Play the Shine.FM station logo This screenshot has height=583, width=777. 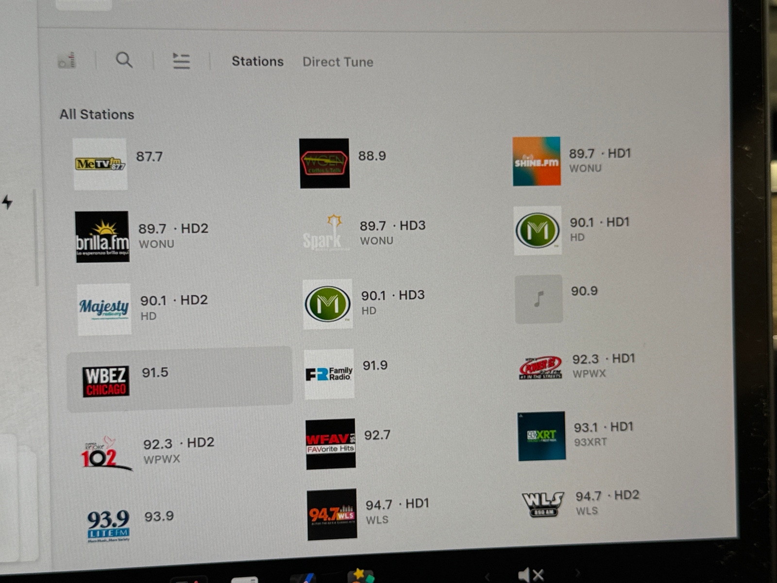[537, 161]
